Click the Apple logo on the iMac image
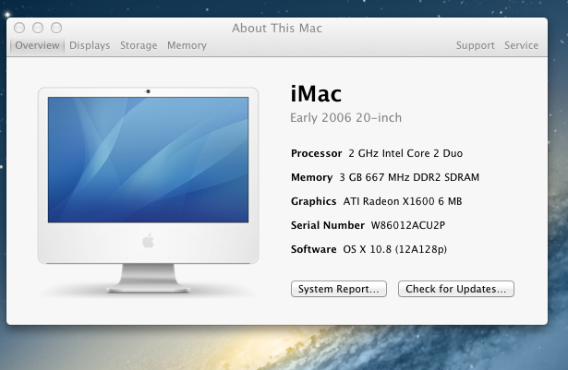The height and width of the screenshot is (370, 568). pos(148,241)
